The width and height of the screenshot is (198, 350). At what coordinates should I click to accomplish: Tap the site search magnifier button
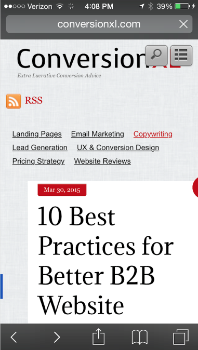[x=156, y=56]
